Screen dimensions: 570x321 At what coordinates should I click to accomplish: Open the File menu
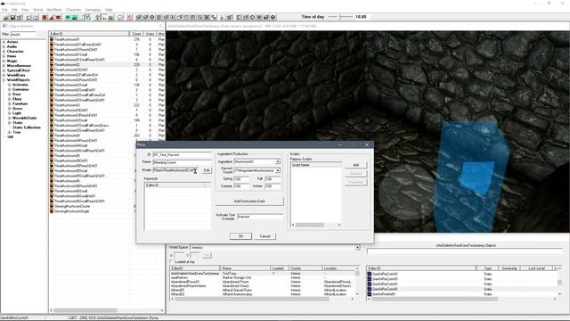tap(4, 10)
